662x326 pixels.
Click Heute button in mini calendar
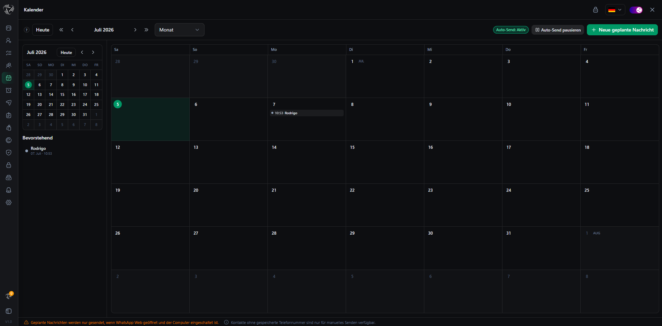tap(66, 52)
